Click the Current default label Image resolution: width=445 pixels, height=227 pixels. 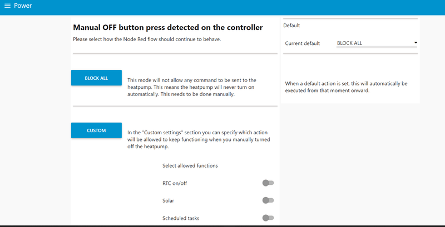pyautogui.click(x=302, y=43)
